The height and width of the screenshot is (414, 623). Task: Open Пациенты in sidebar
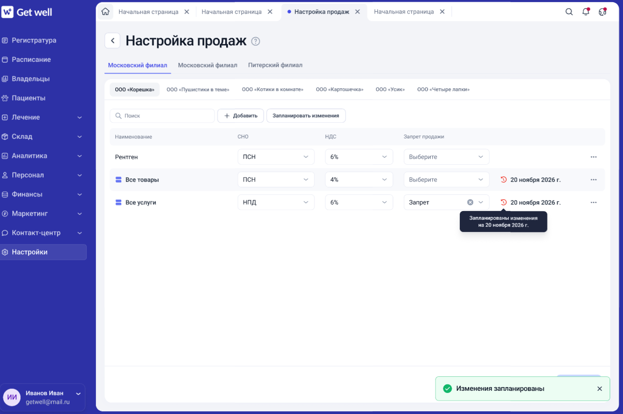28,98
